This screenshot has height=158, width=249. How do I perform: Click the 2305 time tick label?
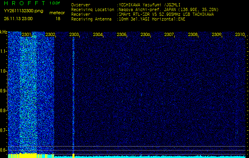point(122,35)
